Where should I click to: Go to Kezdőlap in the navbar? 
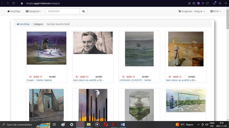pos(14,11)
